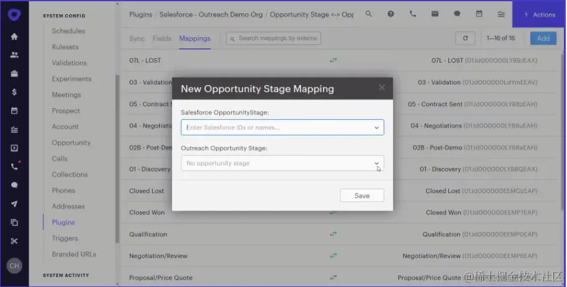Click the phone dialer icon in top bar
The image size is (567, 287).
[412, 14]
